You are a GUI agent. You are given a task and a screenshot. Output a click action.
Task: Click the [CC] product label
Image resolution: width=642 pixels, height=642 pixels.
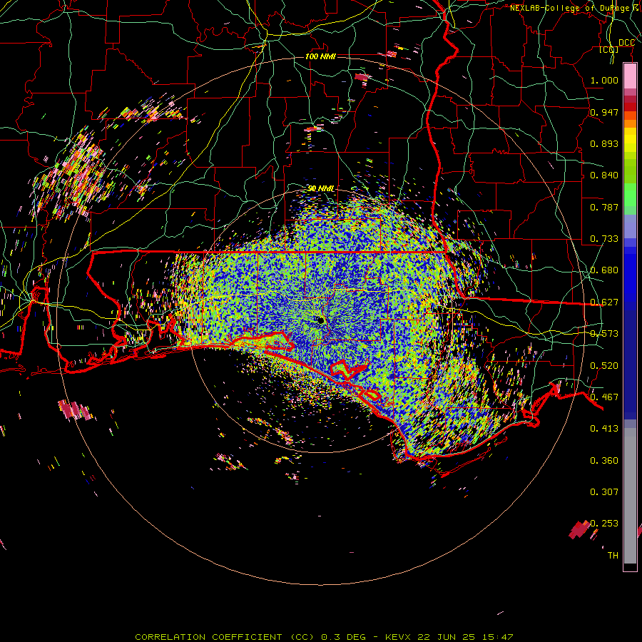point(609,49)
